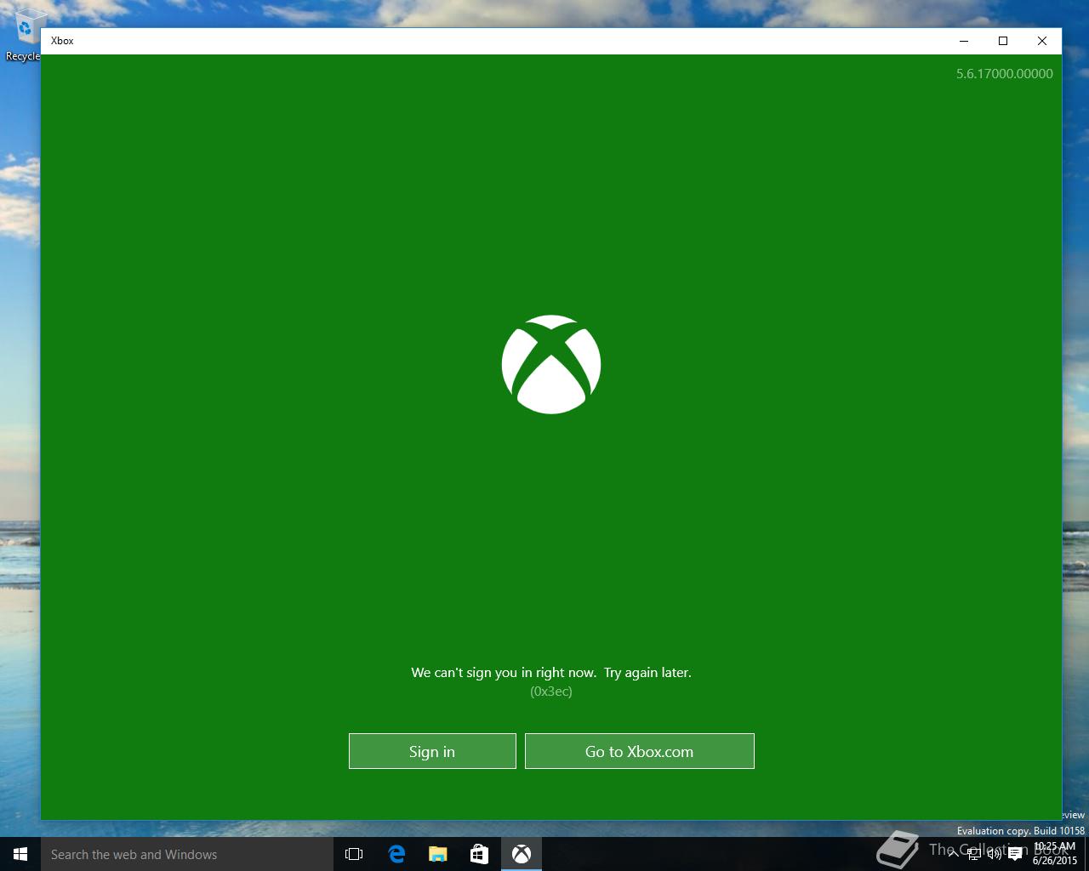This screenshot has height=871, width=1089.
Task: Maximize the Xbox window
Action: coord(1003,41)
